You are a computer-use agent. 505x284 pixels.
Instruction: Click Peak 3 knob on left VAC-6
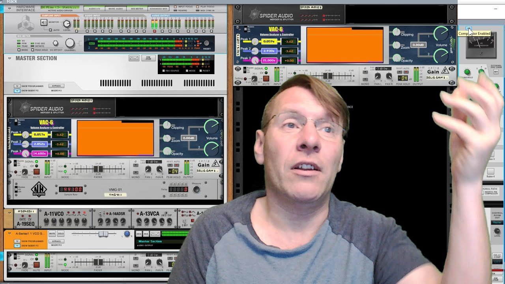click(26, 153)
